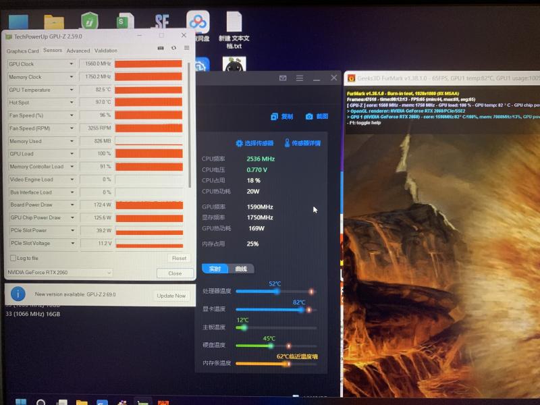This screenshot has height=405, width=540.
Task: Click 内存条温度 slider at 62°C
Action: click(x=288, y=364)
